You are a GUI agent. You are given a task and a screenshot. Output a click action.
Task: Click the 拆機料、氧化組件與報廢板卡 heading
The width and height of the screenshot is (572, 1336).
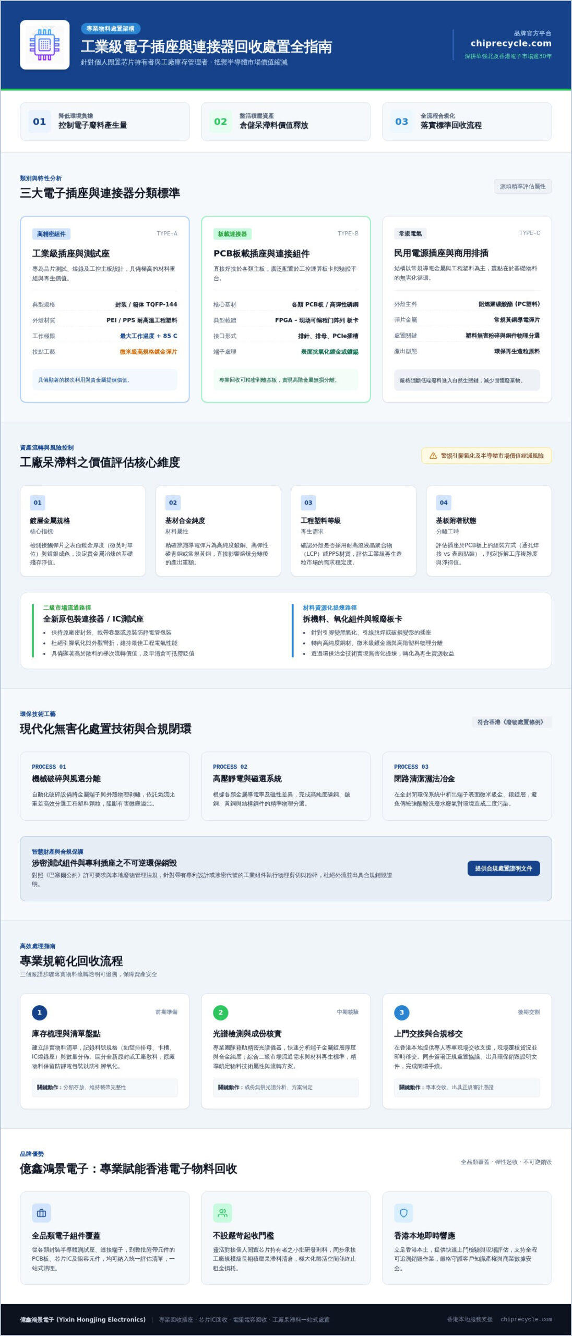[353, 619]
